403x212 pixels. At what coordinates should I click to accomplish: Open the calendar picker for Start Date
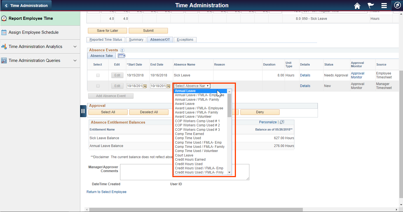[x=145, y=86]
